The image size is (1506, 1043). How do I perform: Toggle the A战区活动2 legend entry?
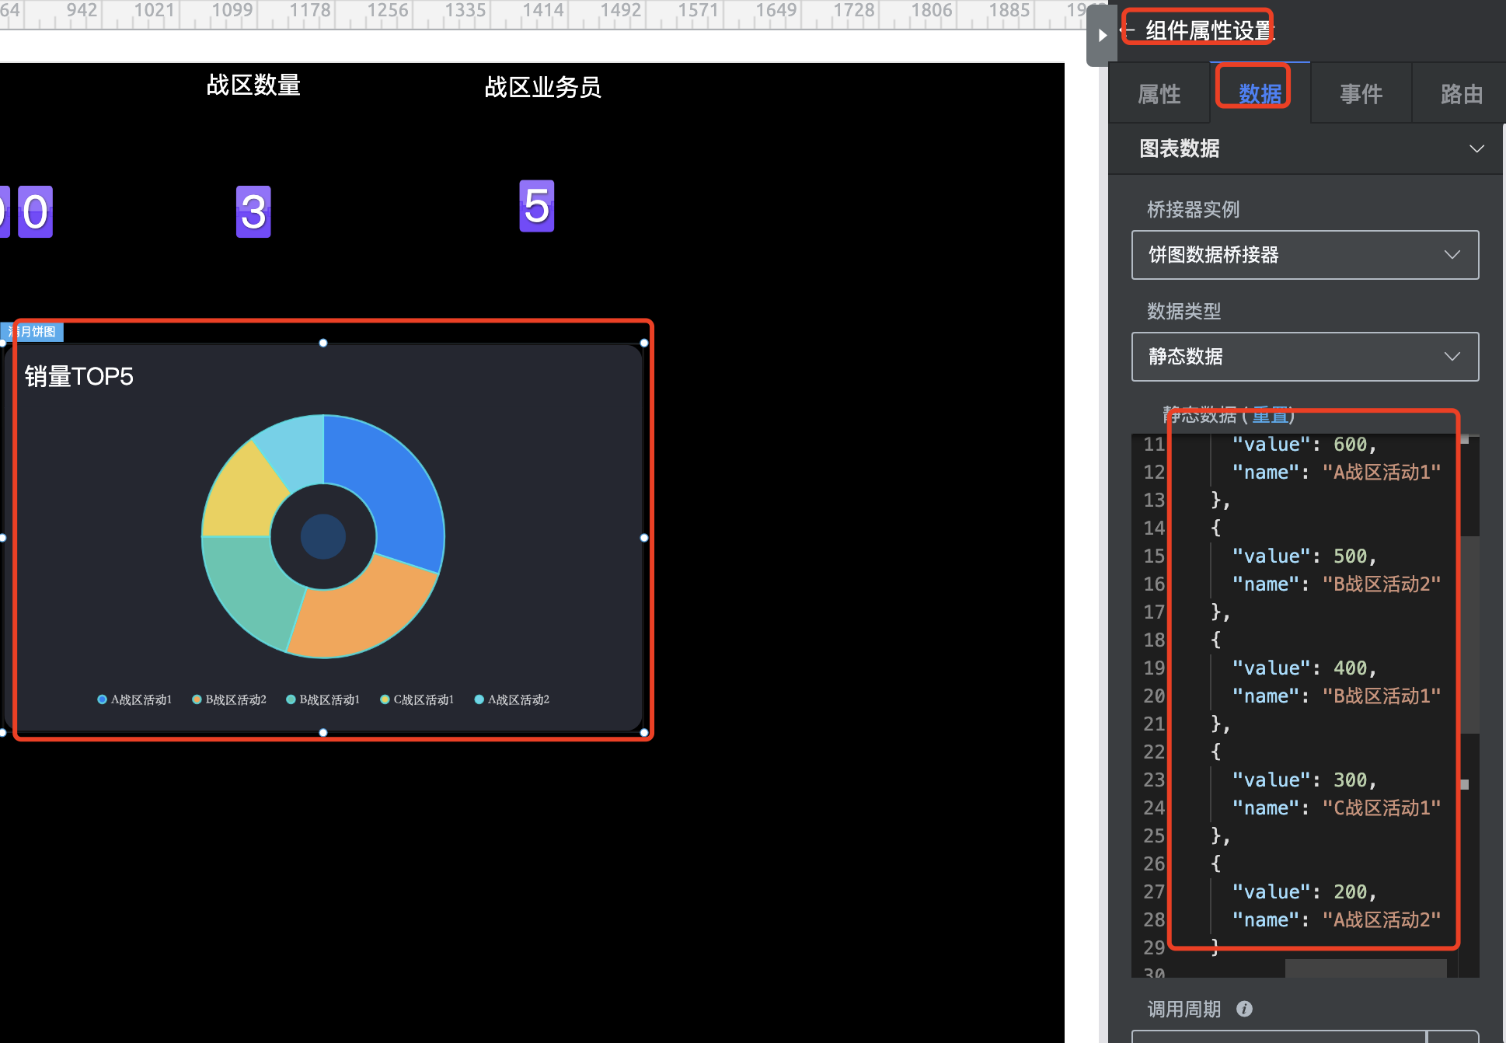coord(518,699)
